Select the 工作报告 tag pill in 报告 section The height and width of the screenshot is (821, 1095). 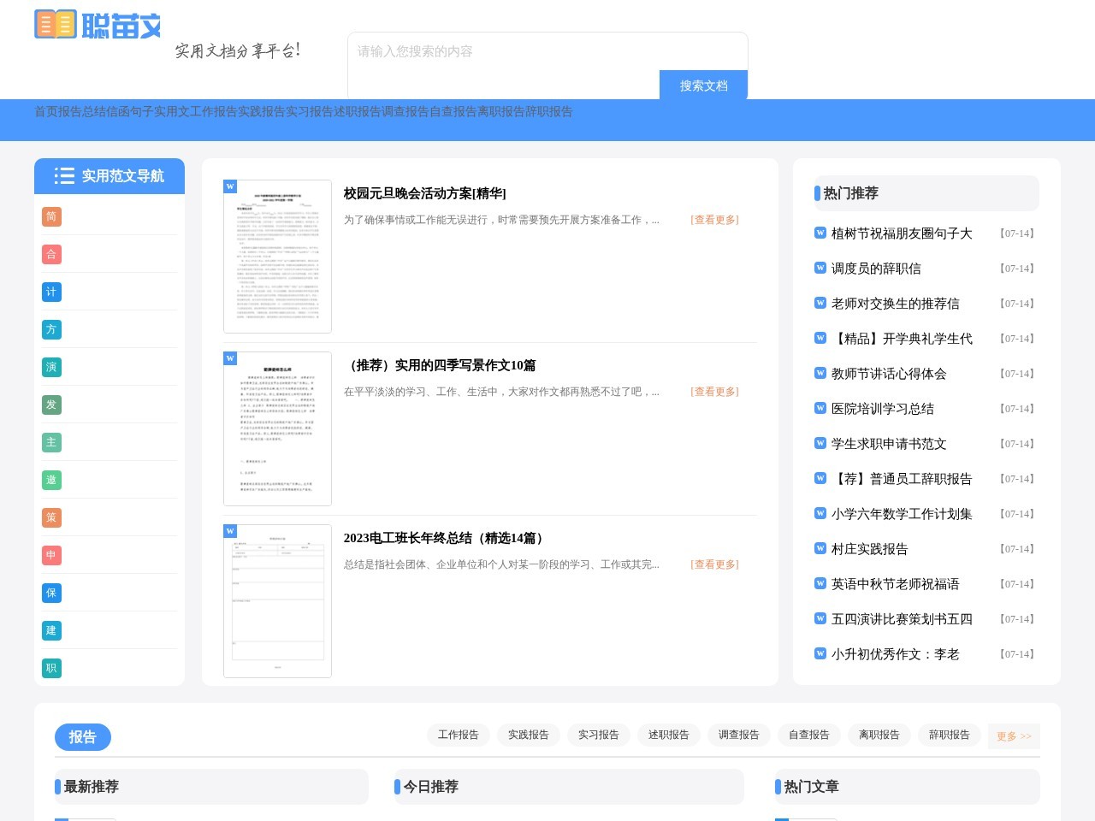click(x=459, y=735)
